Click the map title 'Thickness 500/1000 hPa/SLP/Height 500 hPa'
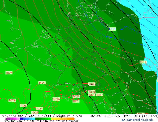Screen dimensions: 158x122 coord(41,116)
